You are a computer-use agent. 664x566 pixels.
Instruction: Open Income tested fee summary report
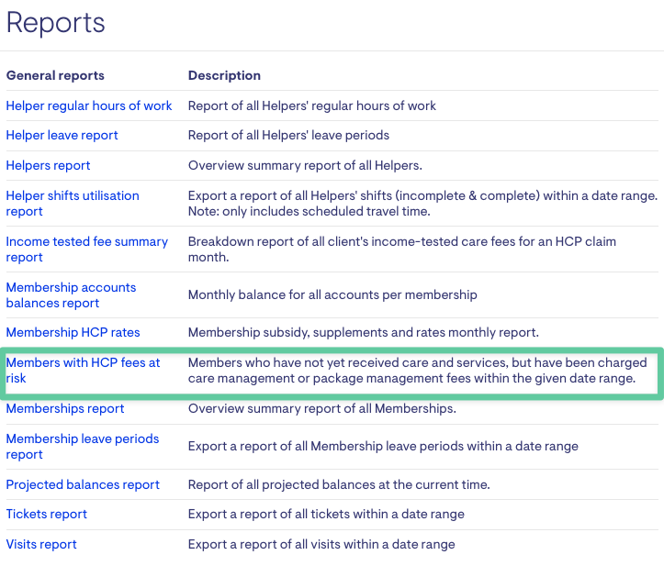coord(87,250)
